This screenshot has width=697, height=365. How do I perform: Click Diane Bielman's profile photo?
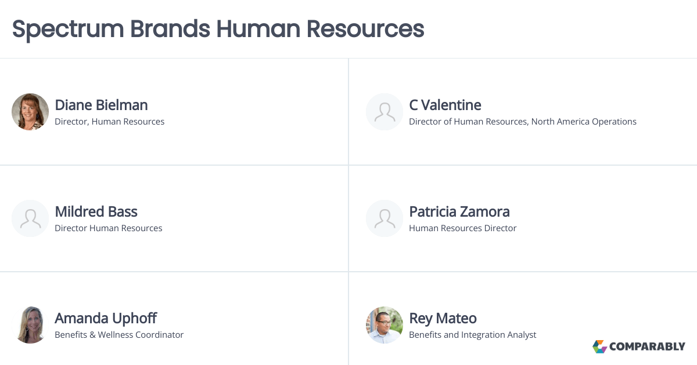point(30,112)
